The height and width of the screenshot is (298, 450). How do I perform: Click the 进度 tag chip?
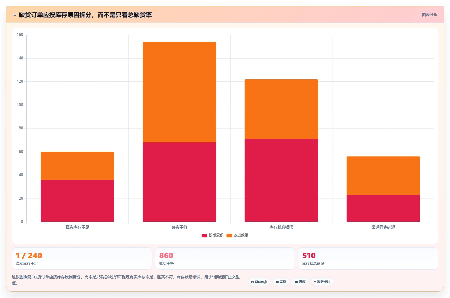[300, 282]
